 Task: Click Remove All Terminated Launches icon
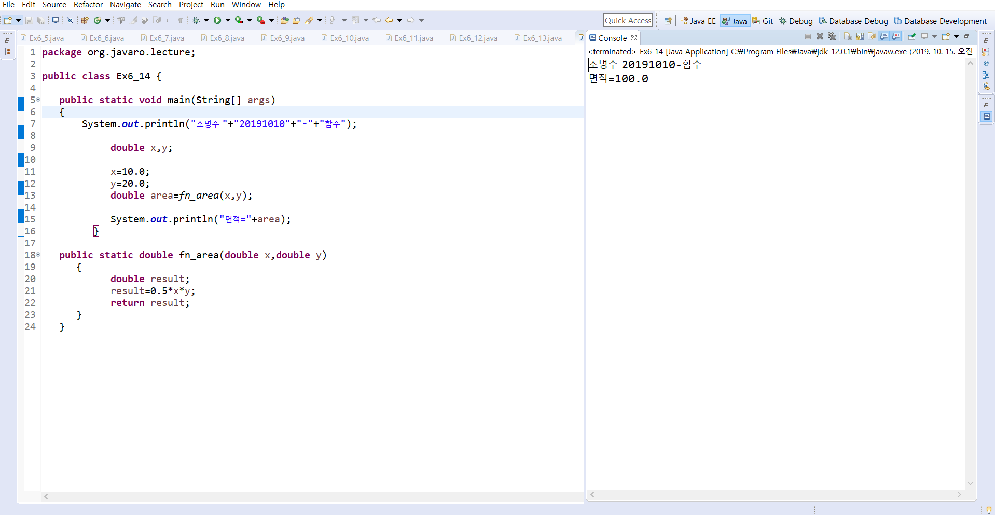pos(832,36)
